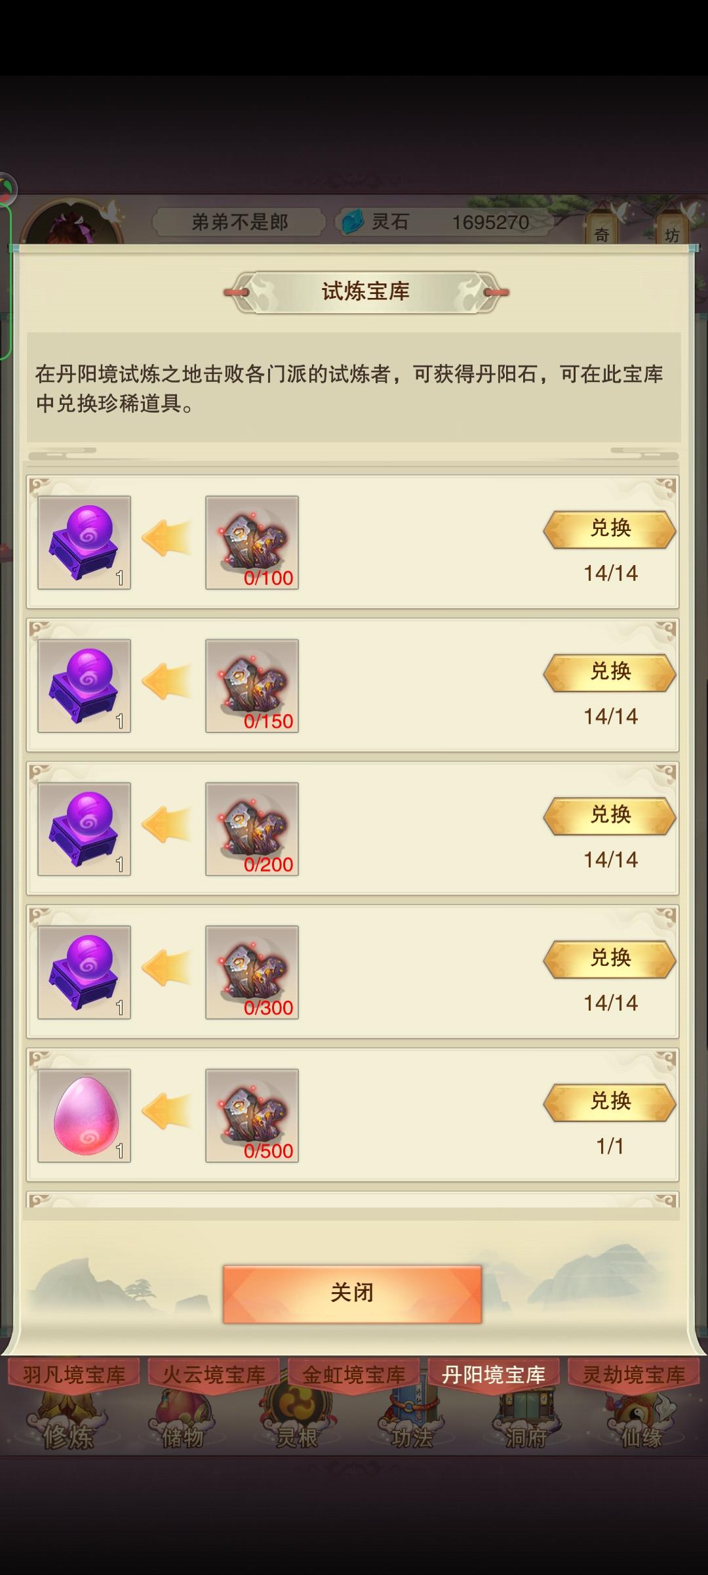
Task: Tap the Danyang stone icon costing 0/500
Action: [x=252, y=1116]
